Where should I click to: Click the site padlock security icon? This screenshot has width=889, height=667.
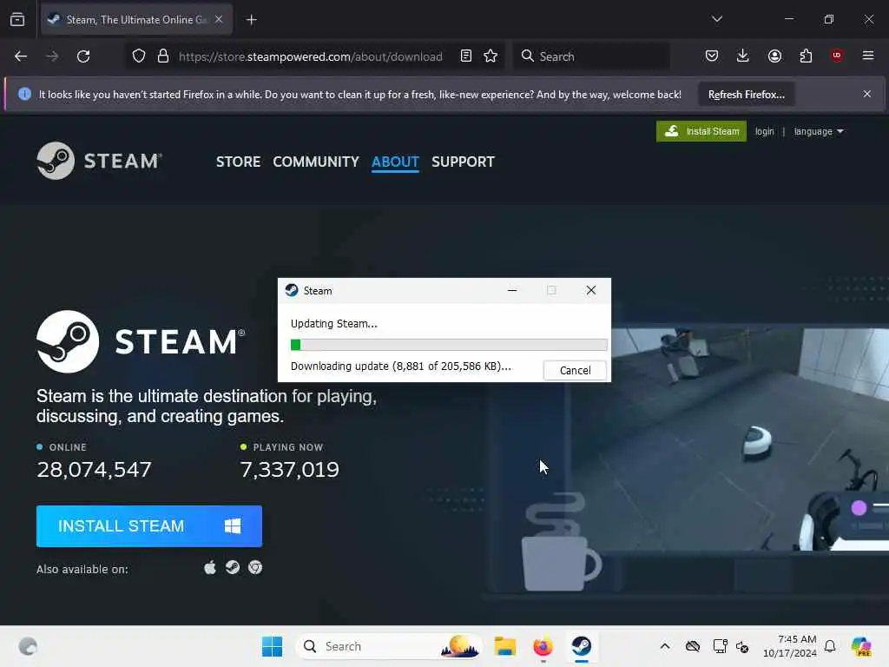click(x=163, y=56)
